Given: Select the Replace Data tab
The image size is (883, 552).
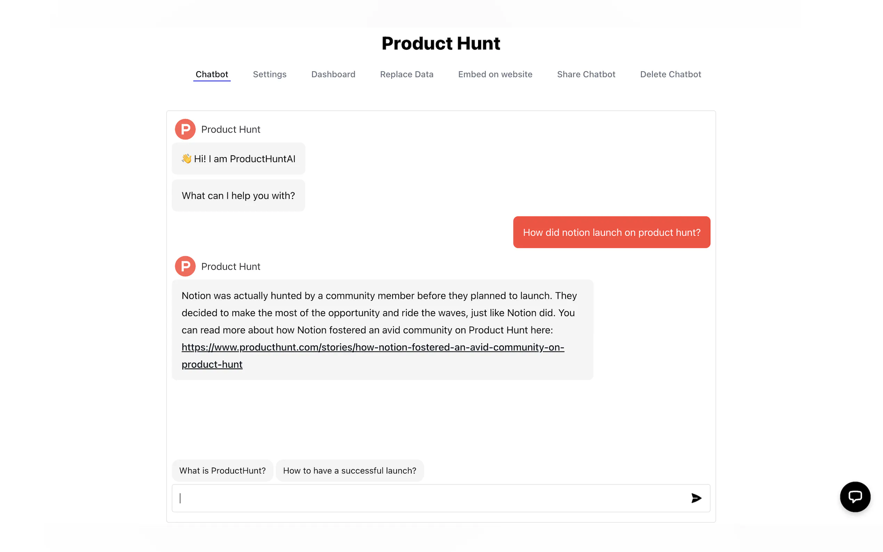Looking at the screenshot, I should pyautogui.click(x=406, y=74).
